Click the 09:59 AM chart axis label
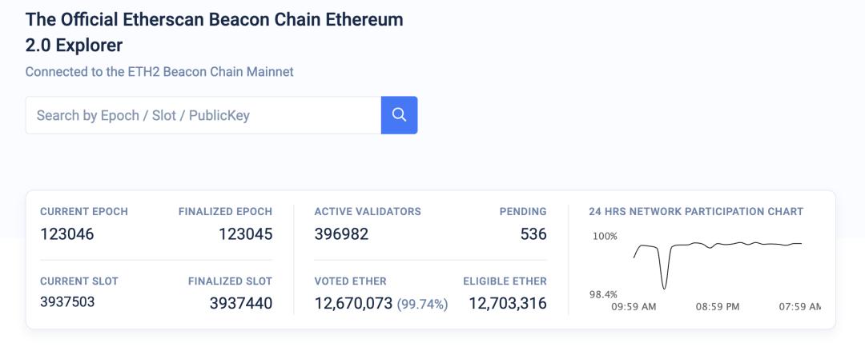This screenshot has height=351, width=865. (x=634, y=307)
